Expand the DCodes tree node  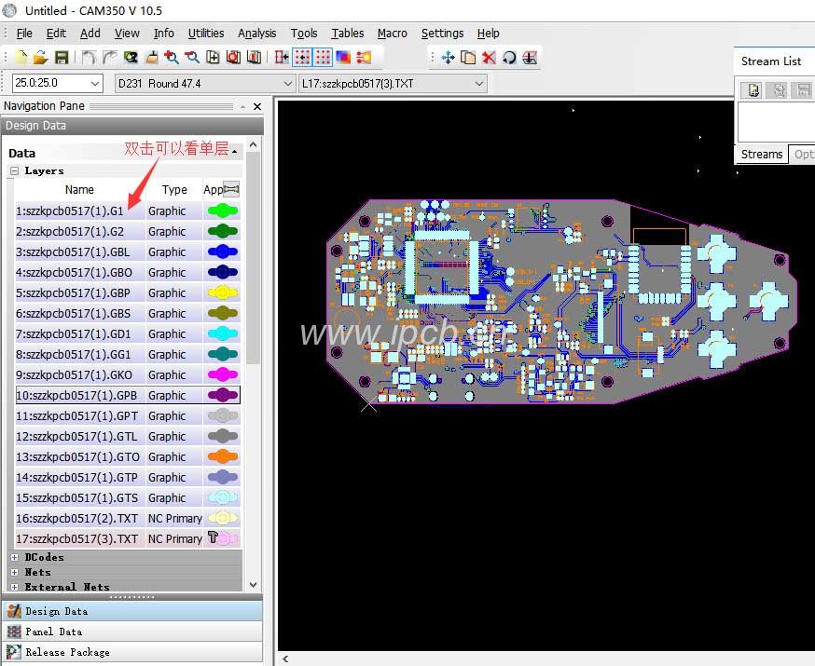tap(15, 557)
